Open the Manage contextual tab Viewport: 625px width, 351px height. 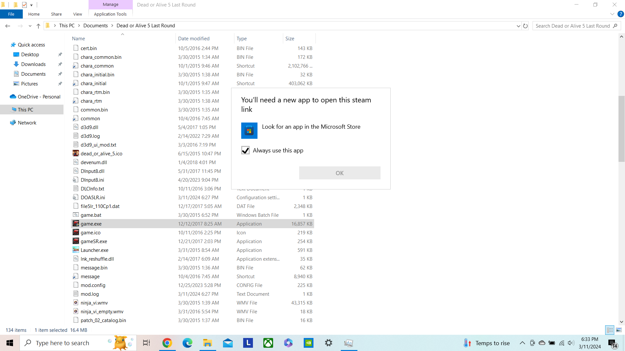click(x=111, y=5)
